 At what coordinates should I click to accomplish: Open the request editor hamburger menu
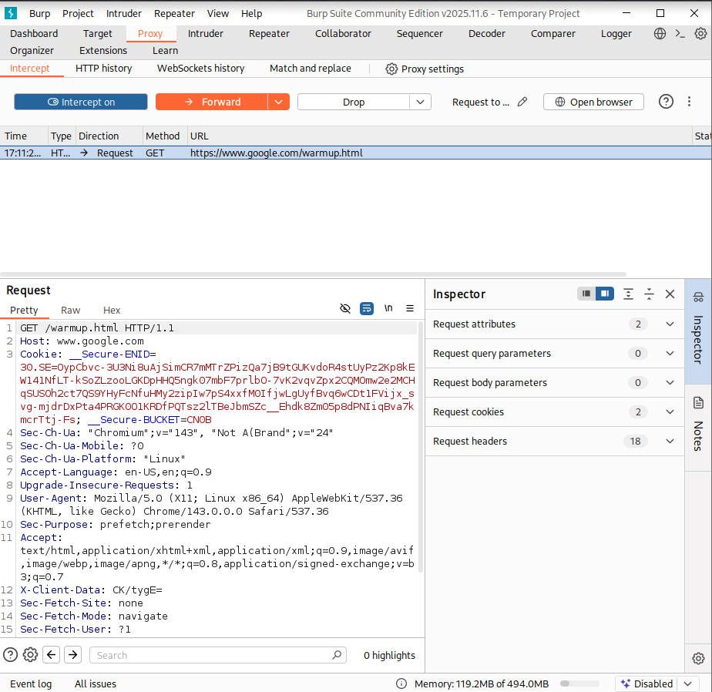[410, 308]
